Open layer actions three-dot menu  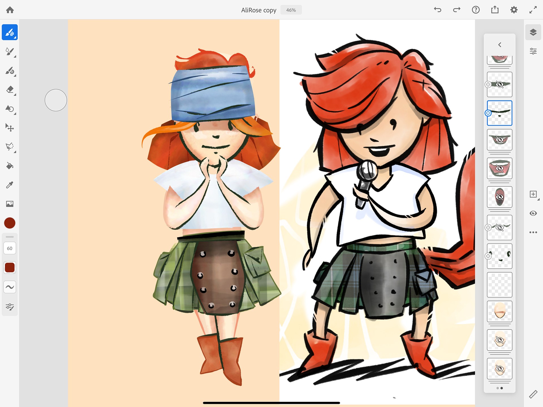coord(533,232)
